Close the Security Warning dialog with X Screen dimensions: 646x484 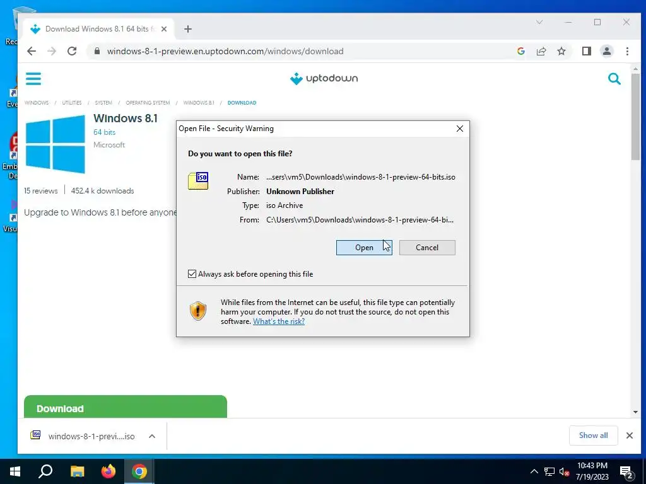click(x=460, y=129)
